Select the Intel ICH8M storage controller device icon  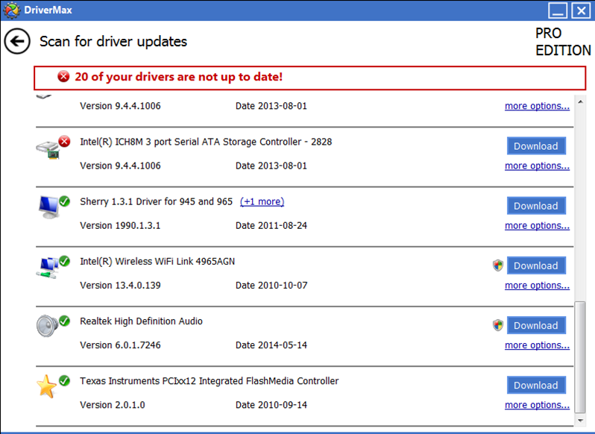click(x=48, y=150)
